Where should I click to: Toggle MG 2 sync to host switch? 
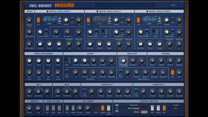tap(53, 108)
